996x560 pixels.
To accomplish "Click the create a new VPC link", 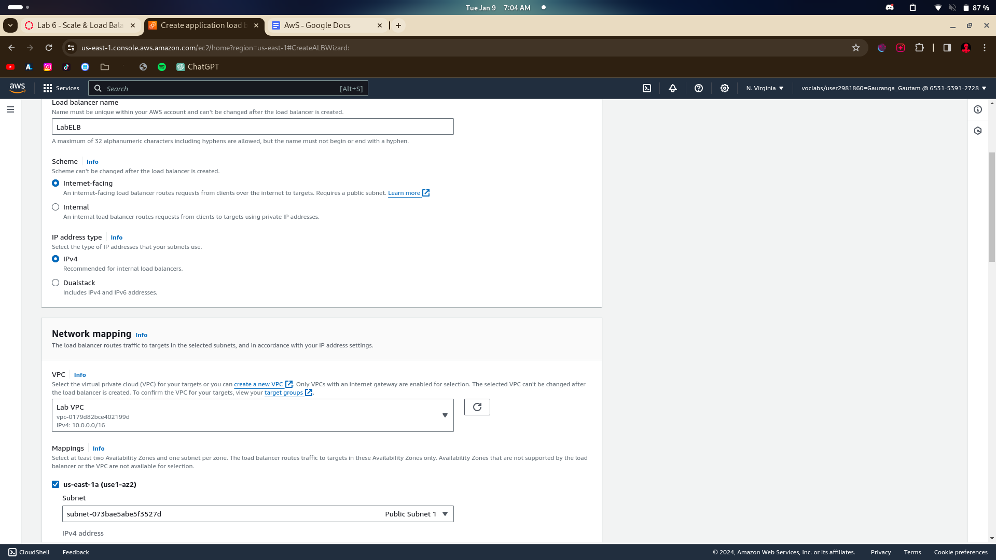I will [258, 384].
